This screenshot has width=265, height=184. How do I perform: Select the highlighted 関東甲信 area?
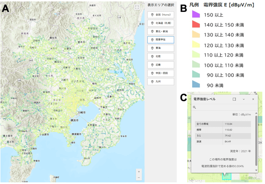(161, 40)
